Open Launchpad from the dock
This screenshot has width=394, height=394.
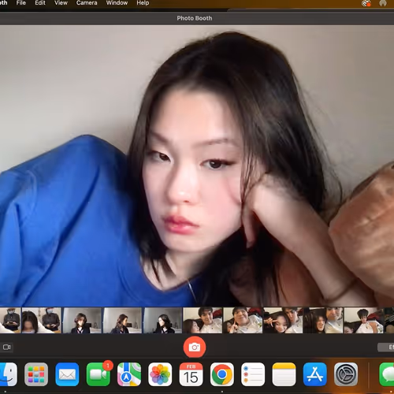pos(36,374)
